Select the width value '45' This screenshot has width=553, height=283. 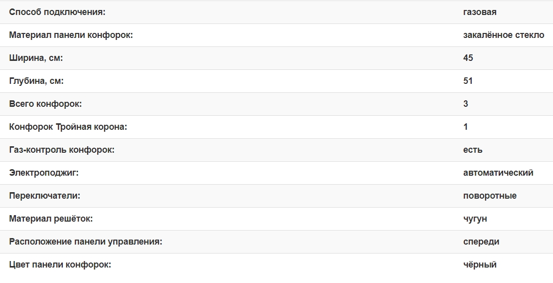468,58
